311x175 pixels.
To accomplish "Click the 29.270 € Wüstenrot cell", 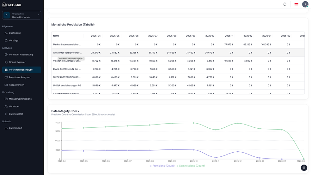I will point(96,53).
